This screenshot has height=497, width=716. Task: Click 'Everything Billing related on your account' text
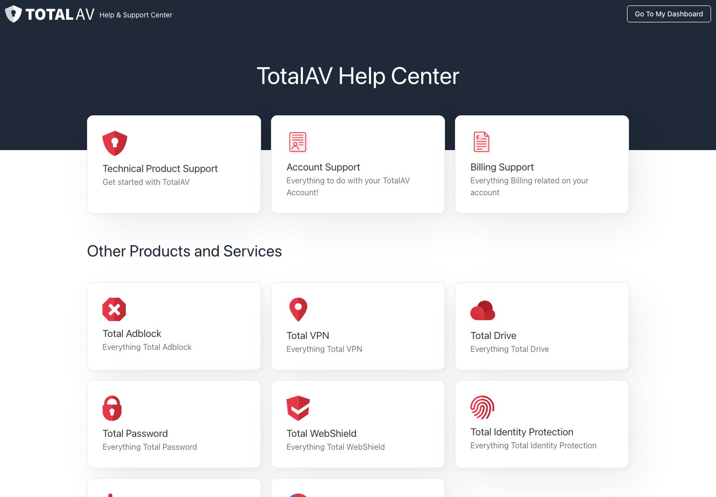click(530, 186)
